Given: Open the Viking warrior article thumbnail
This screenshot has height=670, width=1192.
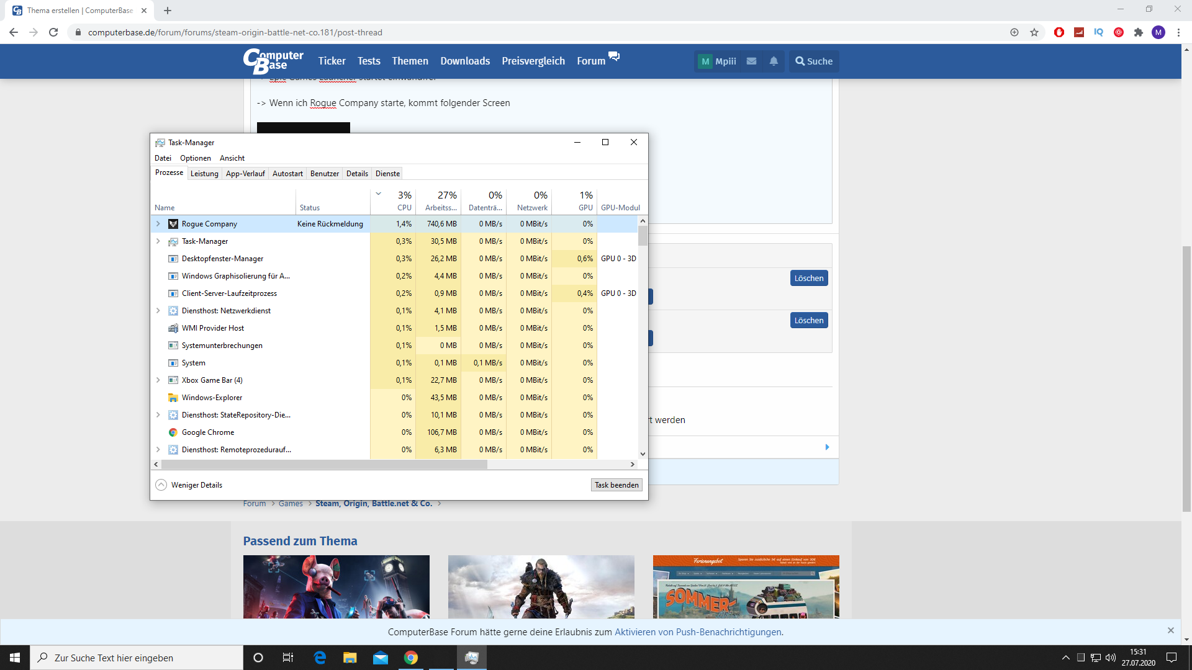Looking at the screenshot, I should [541, 587].
